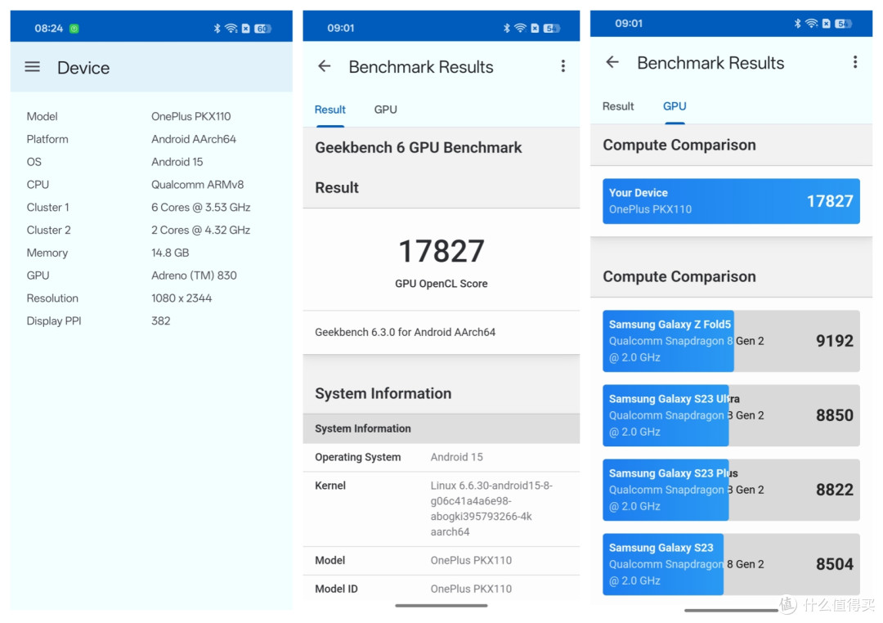Tap the Geekbench 6 GPU Benchmark heading
Screen dimensions: 883x623
(419, 148)
